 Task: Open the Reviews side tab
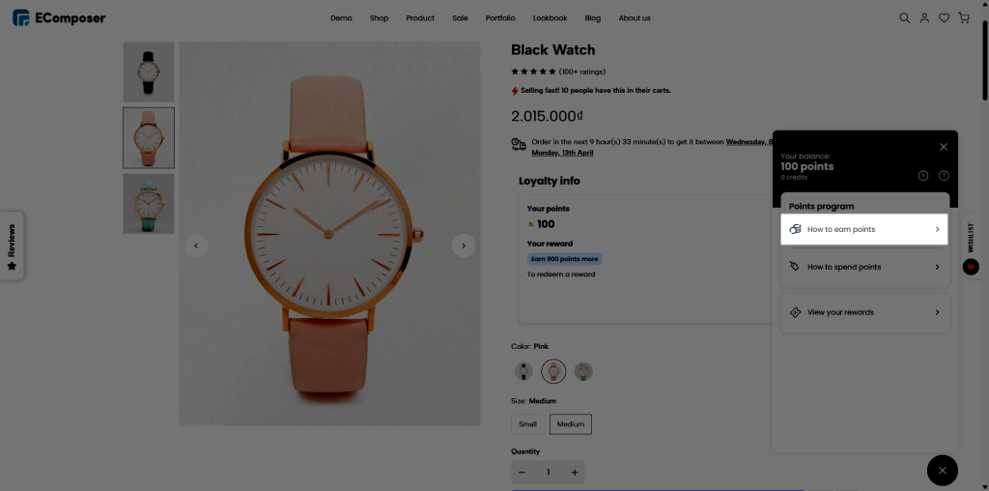pos(12,245)
